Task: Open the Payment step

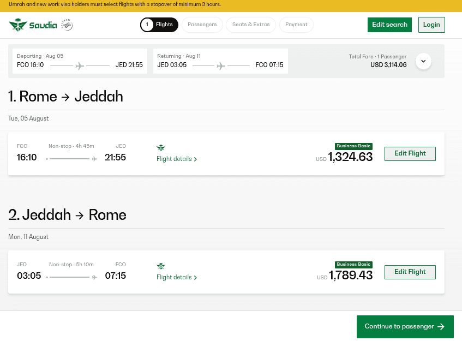Action: click(x=296, y=25)
